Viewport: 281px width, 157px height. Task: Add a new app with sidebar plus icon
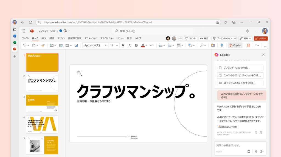(15, 56)
